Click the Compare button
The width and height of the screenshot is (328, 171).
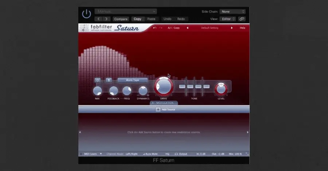point(121,19)
